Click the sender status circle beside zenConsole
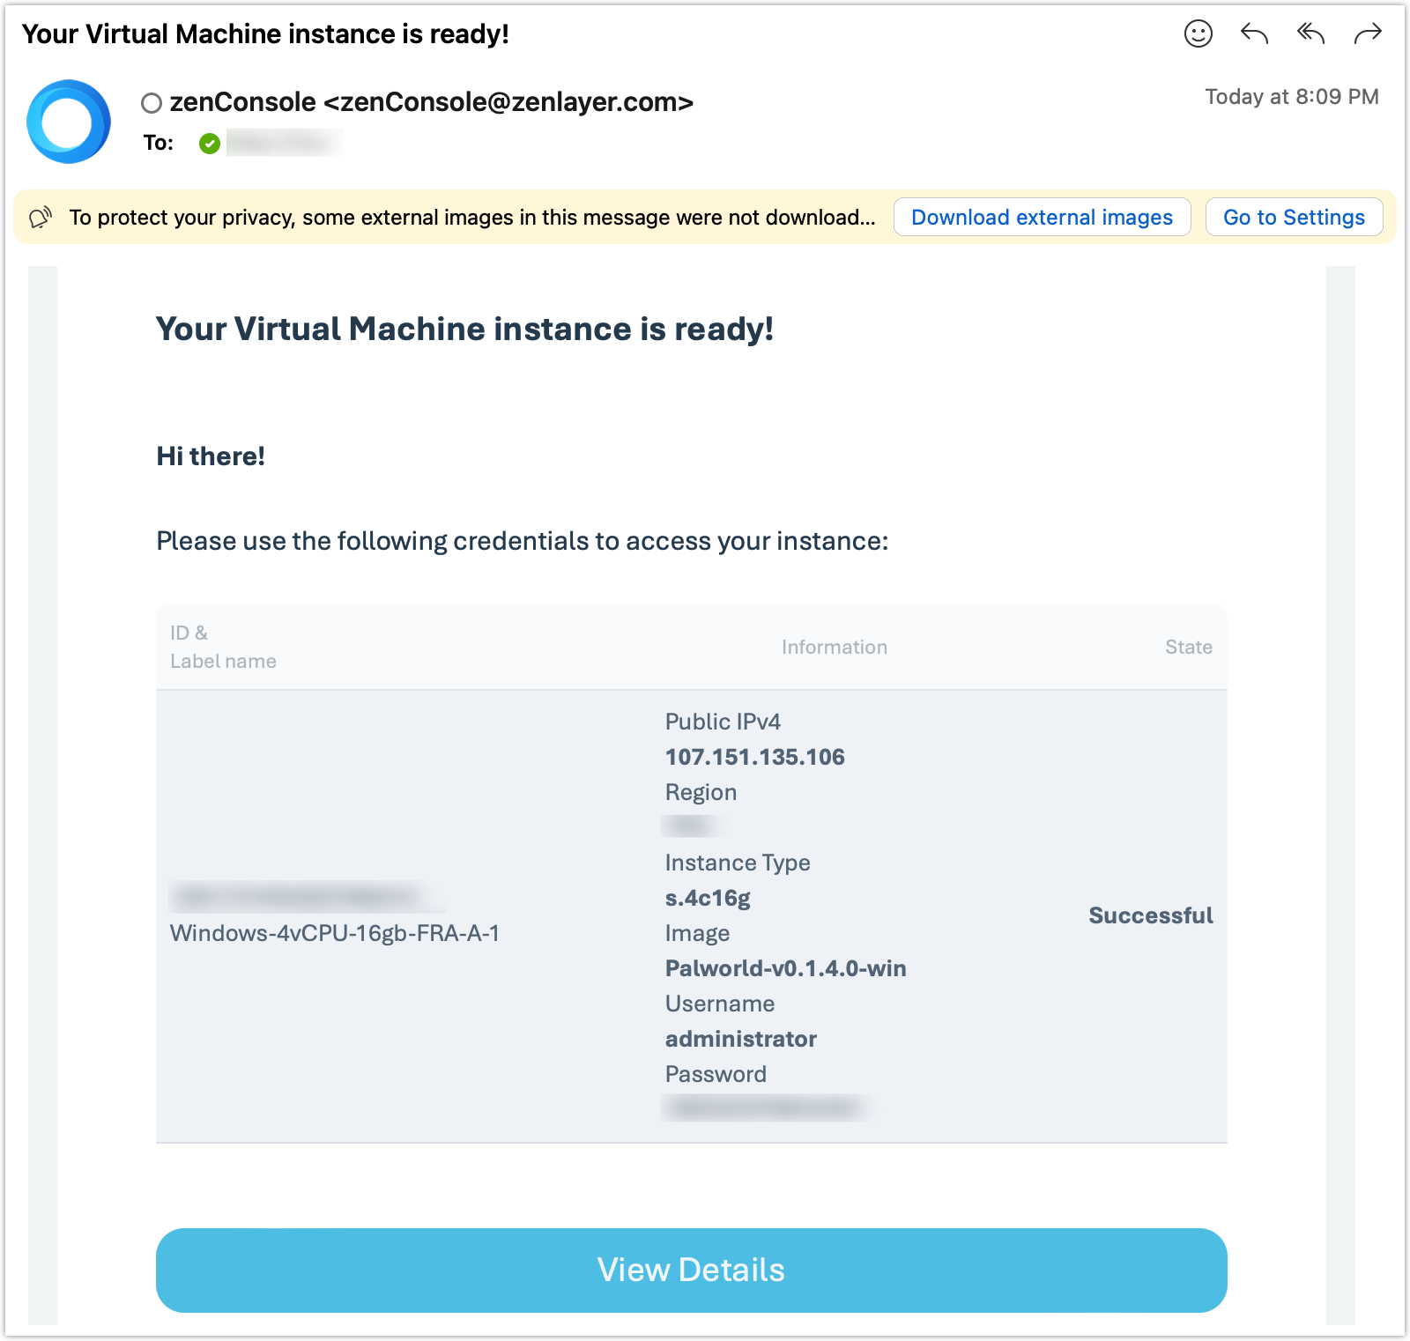This screenshot has height=1341, width=1410. (152, 103)
